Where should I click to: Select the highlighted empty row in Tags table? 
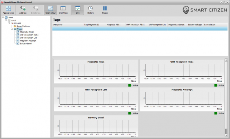[x=140, y=29]
